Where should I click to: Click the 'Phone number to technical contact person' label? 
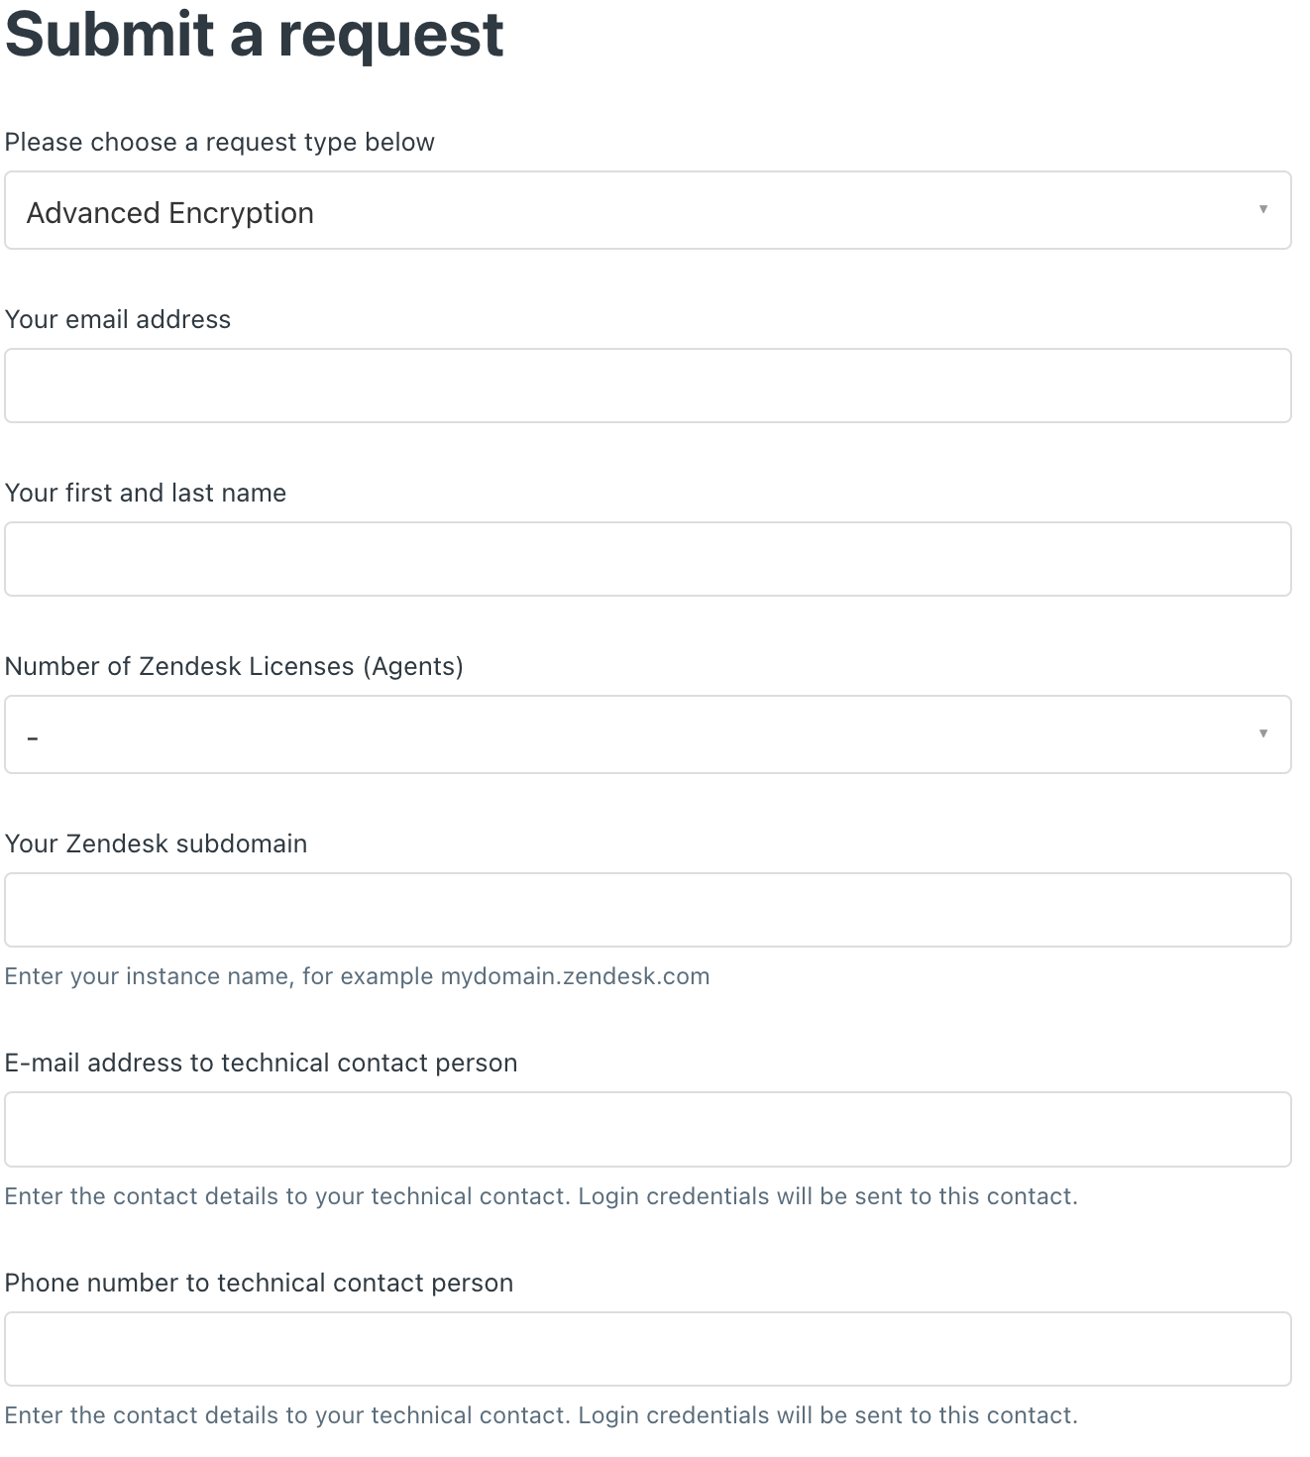(260, 1283)
